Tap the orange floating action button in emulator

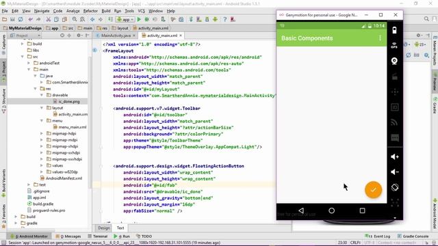click(373, 190)
